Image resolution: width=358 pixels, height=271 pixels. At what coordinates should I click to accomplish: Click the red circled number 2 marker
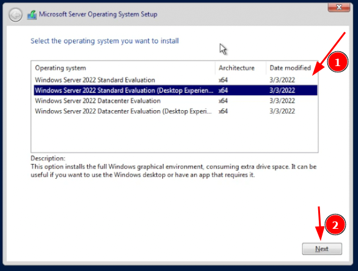tap(335, 225)
